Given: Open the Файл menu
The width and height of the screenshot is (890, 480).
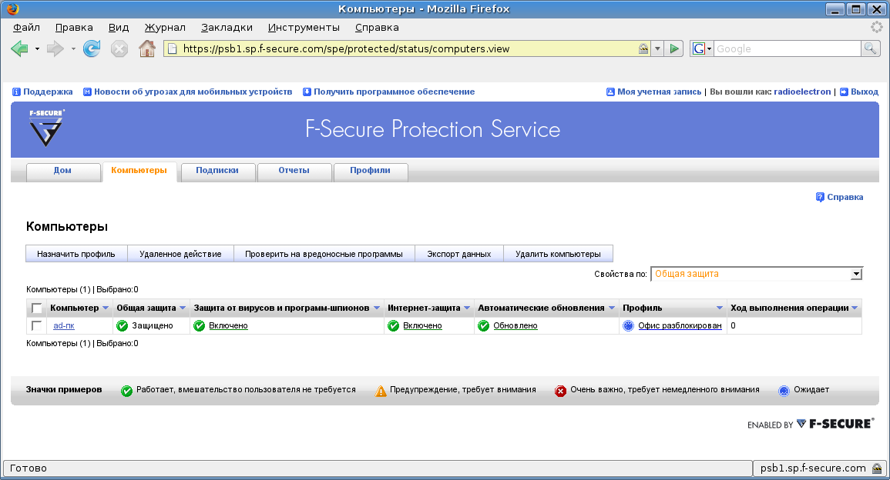Looking at the screenshot, I should [26, 27].
